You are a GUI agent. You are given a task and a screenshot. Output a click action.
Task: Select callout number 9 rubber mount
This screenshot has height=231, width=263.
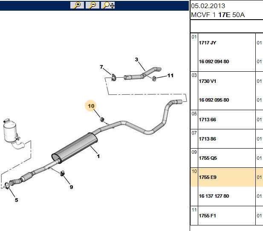point(72,187)
